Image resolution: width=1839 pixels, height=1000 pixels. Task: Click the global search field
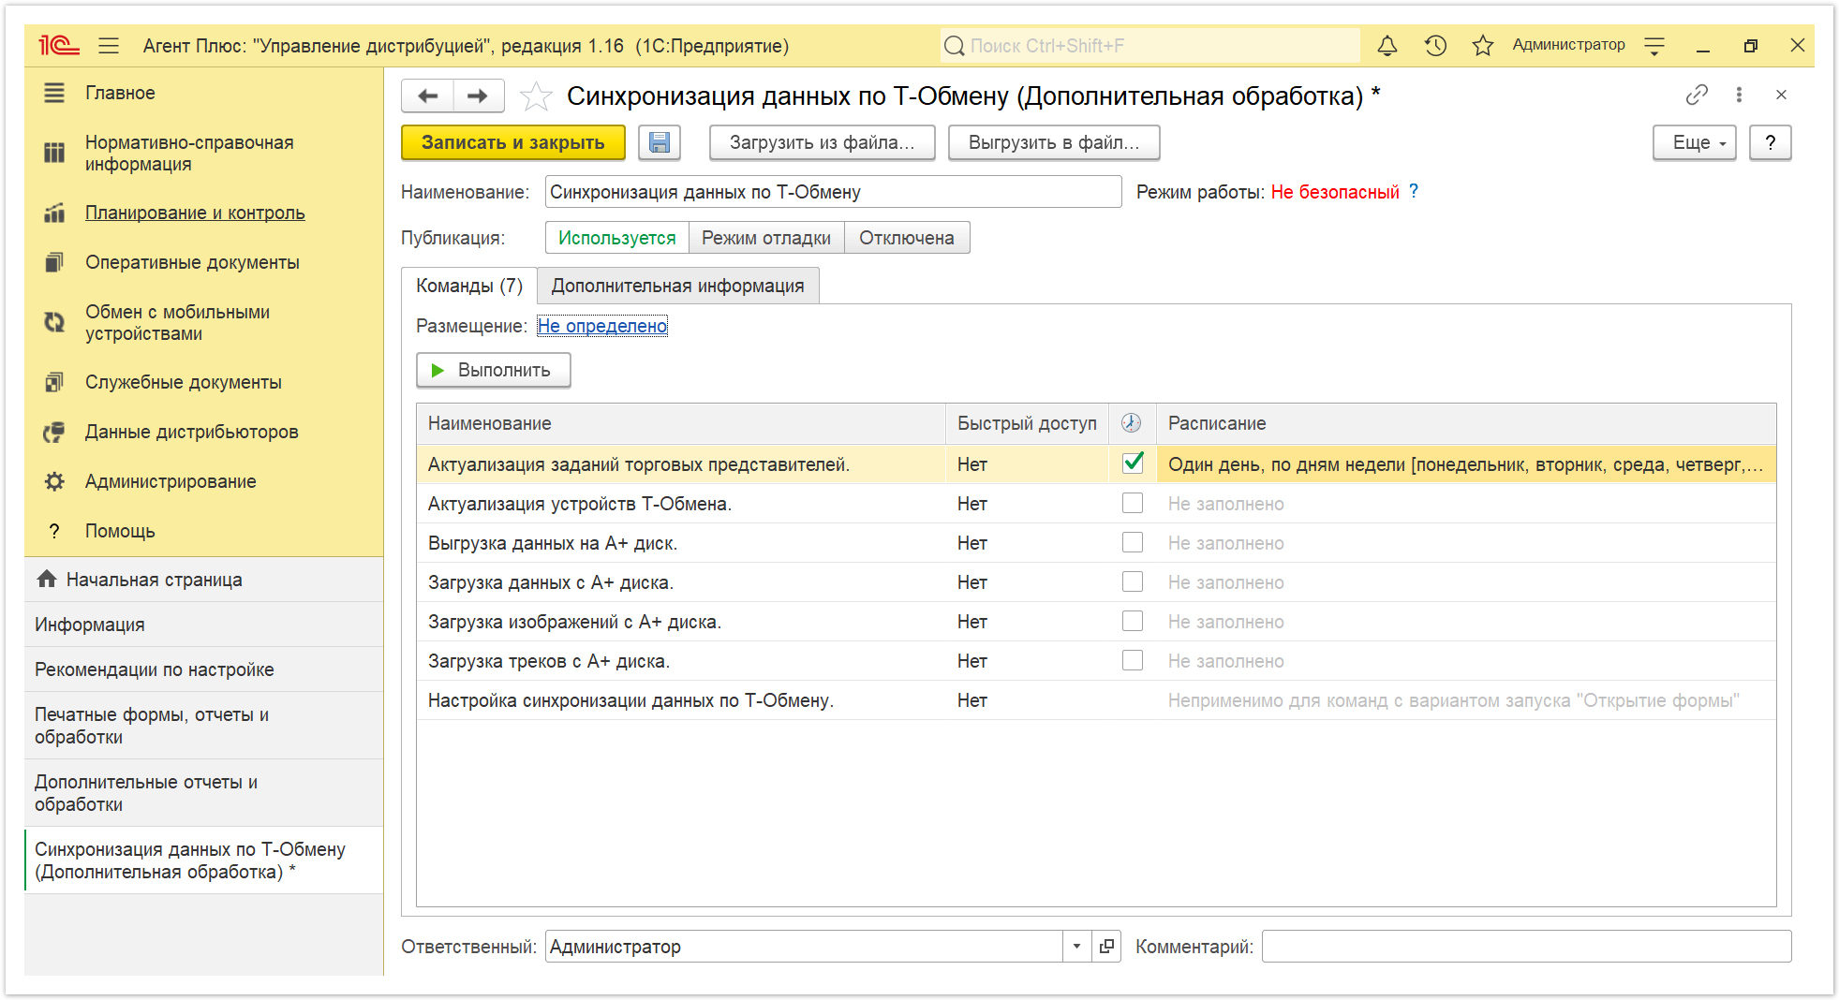1150,45
